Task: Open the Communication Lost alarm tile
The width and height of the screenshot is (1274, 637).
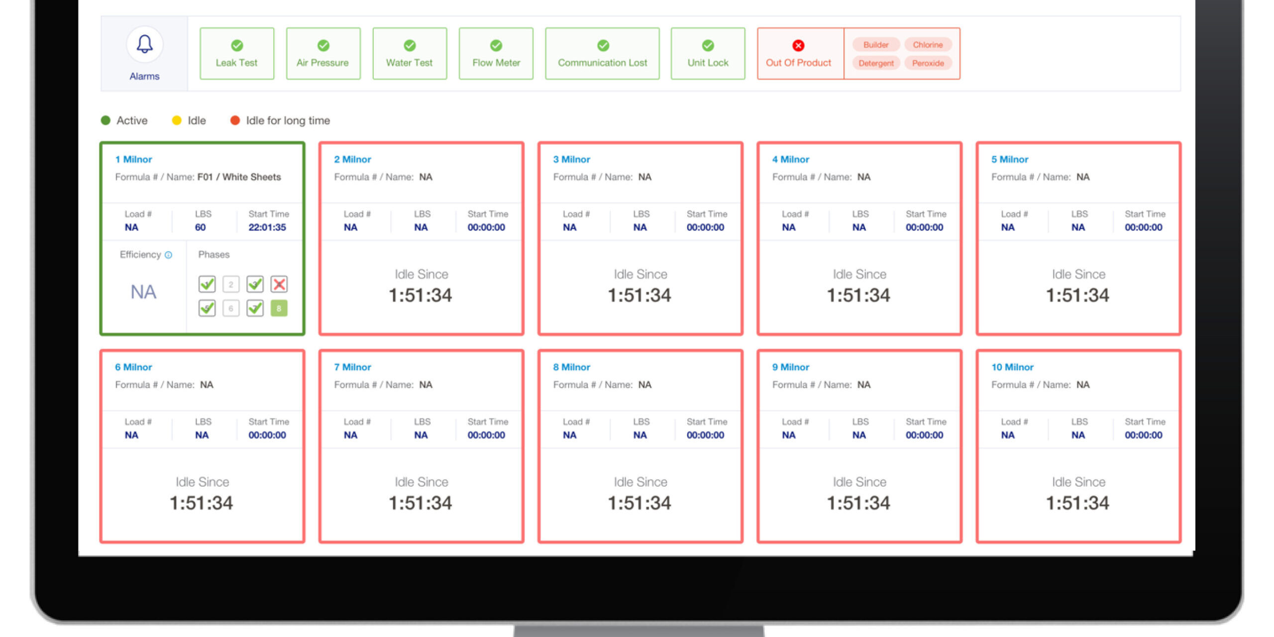Action: pyautogui.click(x=602, y=54)
